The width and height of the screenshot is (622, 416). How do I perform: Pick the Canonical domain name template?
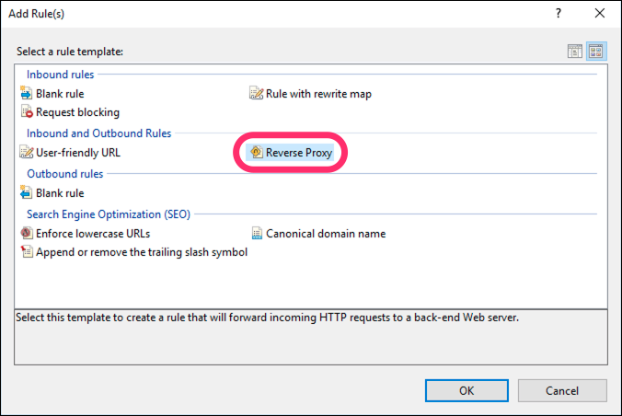(325, 234)
